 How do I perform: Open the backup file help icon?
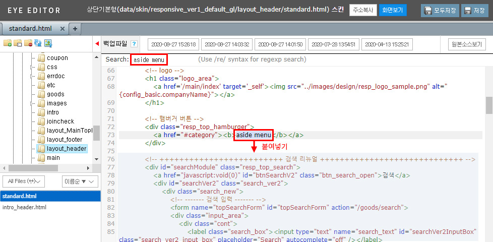coord(134,44)
